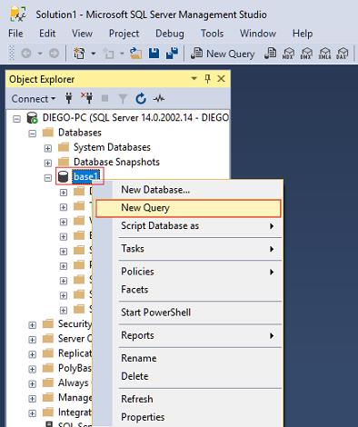
Task: Choose New Query in the context menu
Action: pos(188,208)
